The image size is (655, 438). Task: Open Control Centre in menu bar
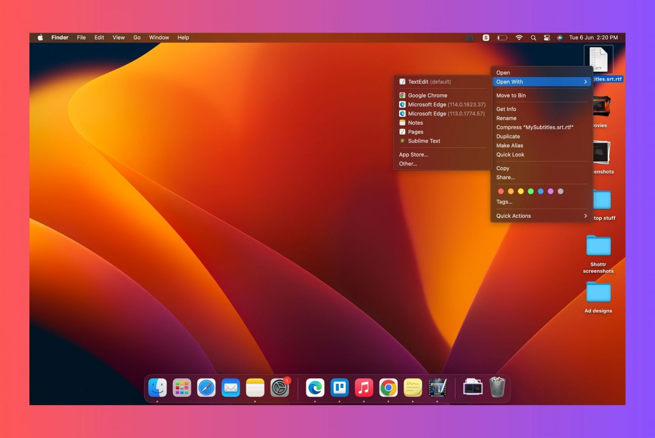[x=547, y=37]
